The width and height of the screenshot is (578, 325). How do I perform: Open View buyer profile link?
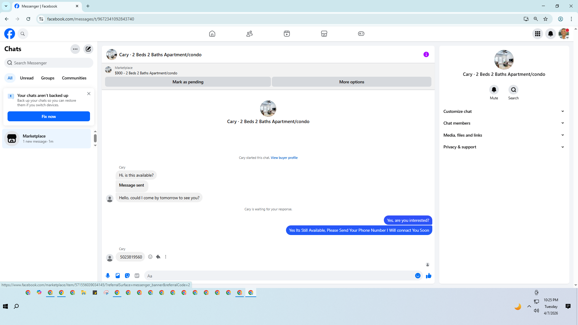(x=284, y=158)
